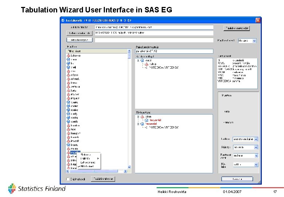Open the Järjestys dropdown
This screenshot has height=197, width=284.
pos(256,147)
